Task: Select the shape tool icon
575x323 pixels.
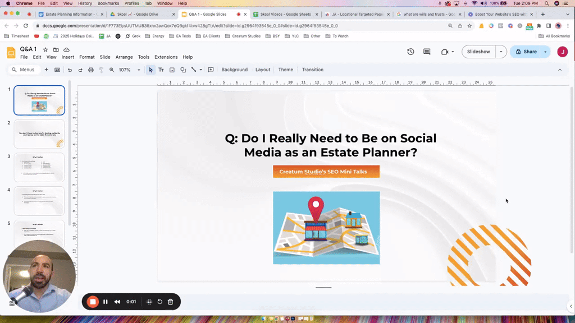Action: pyautogui.click(x=183, y=70)
